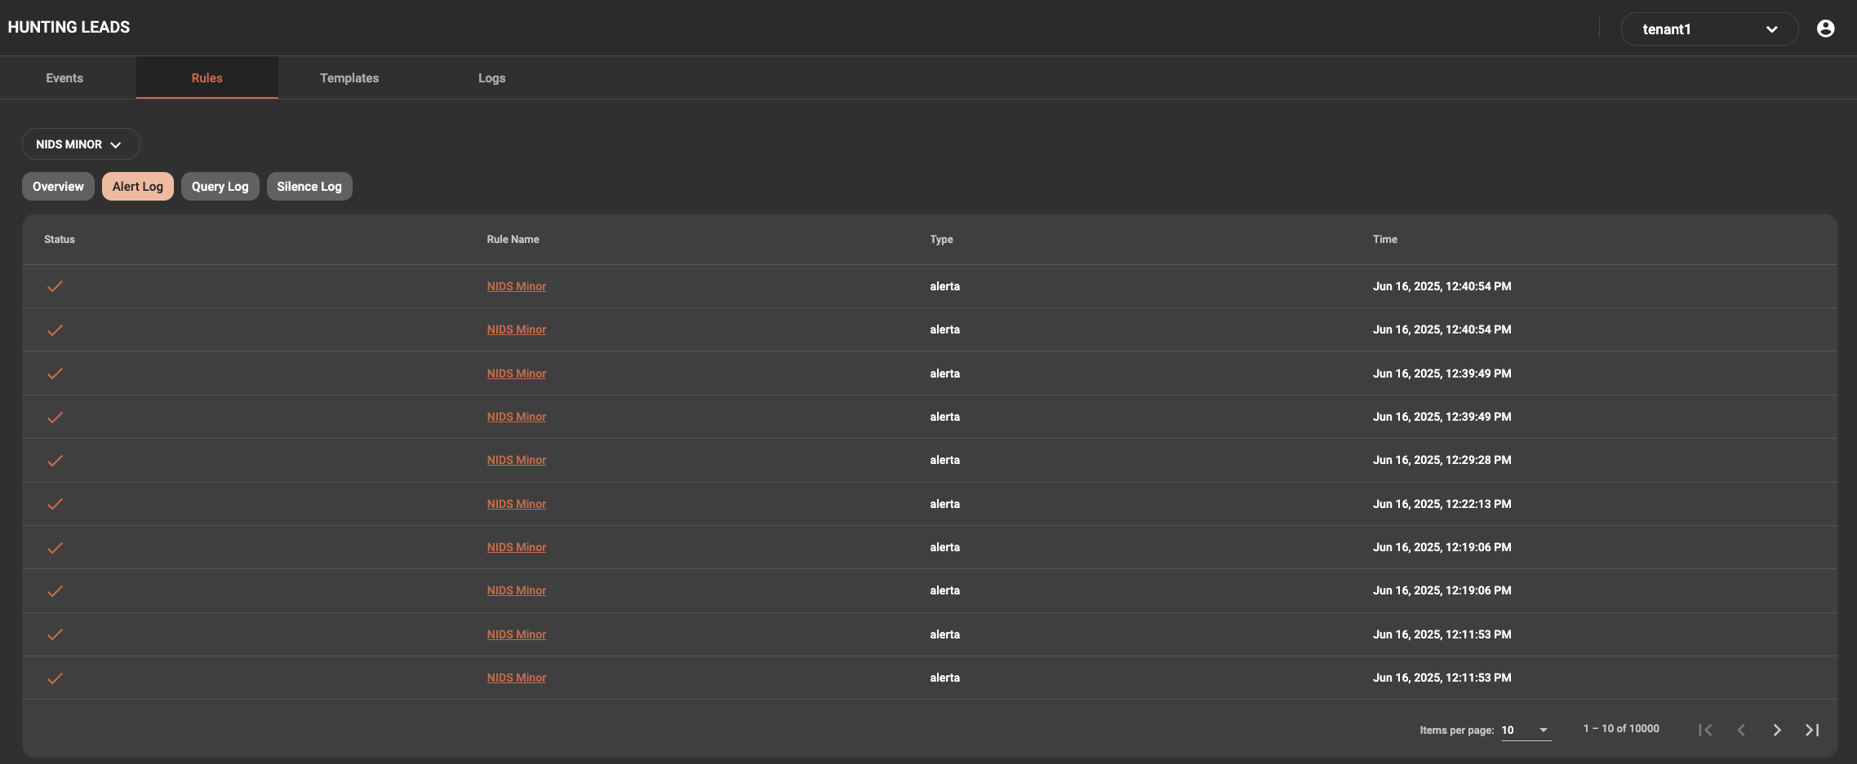
Task: Switch to the Events tab
Action: click(64, 78)
